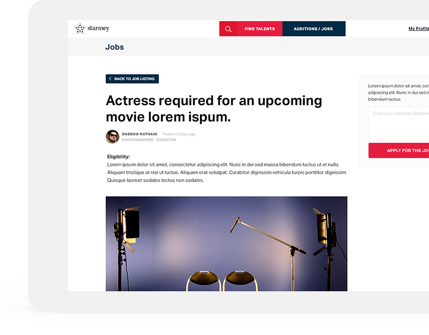The height and width of the screenshot is (335, 429).
Task: Open the Find Talents tab
Action: [259, 29]
